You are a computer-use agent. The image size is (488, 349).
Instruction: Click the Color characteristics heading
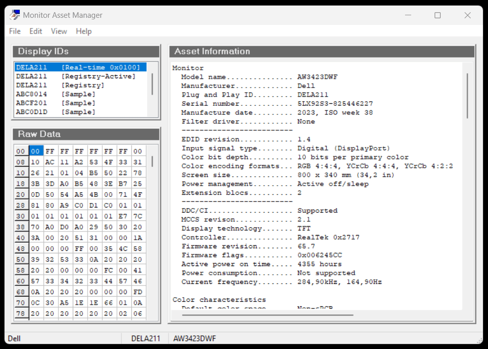219,300
